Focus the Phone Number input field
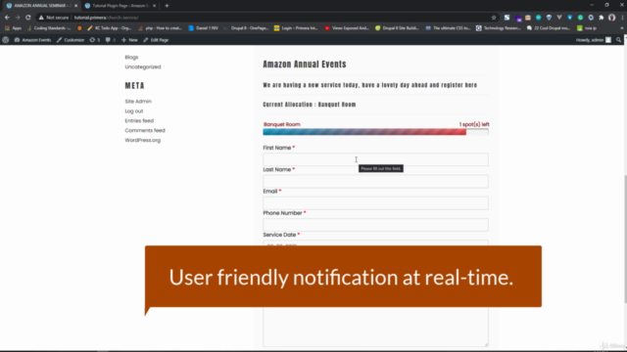The image size is (627, 352). tap(375, 225)
